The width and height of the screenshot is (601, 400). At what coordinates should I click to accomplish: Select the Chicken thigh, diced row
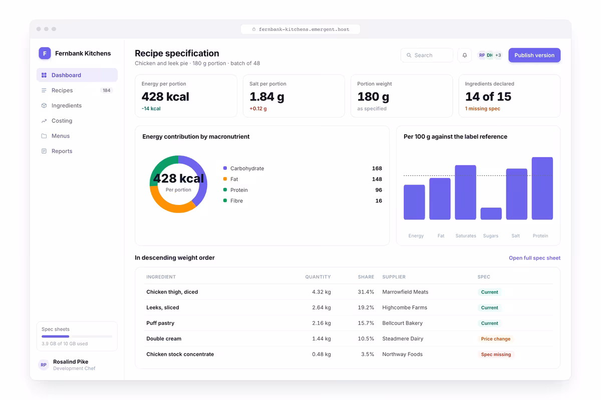pyautogui.click(x=348, y=292)
